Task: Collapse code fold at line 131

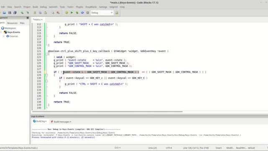Action: click(46, 81)
